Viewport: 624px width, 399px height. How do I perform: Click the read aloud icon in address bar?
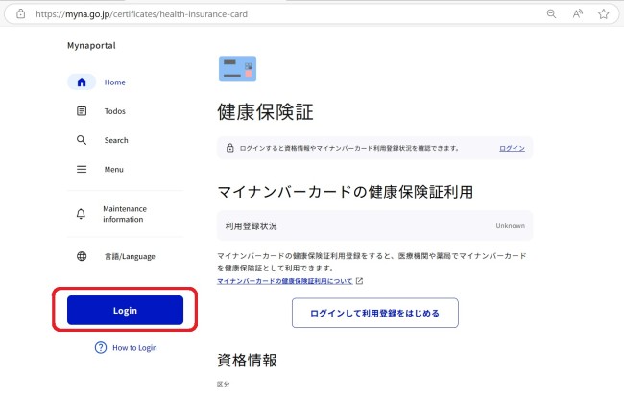pos(578,14)
